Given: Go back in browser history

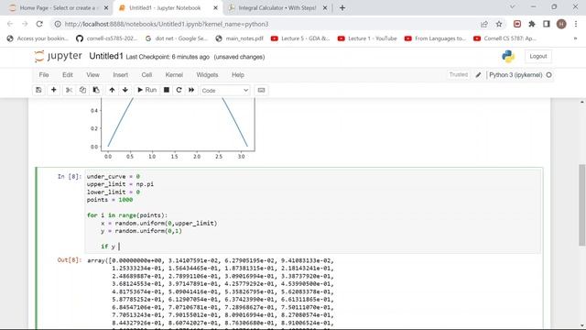Looking at the screenshot, I should click(x=10, y=24).
